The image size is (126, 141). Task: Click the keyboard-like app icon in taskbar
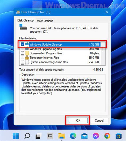click(x=50, y=136)
